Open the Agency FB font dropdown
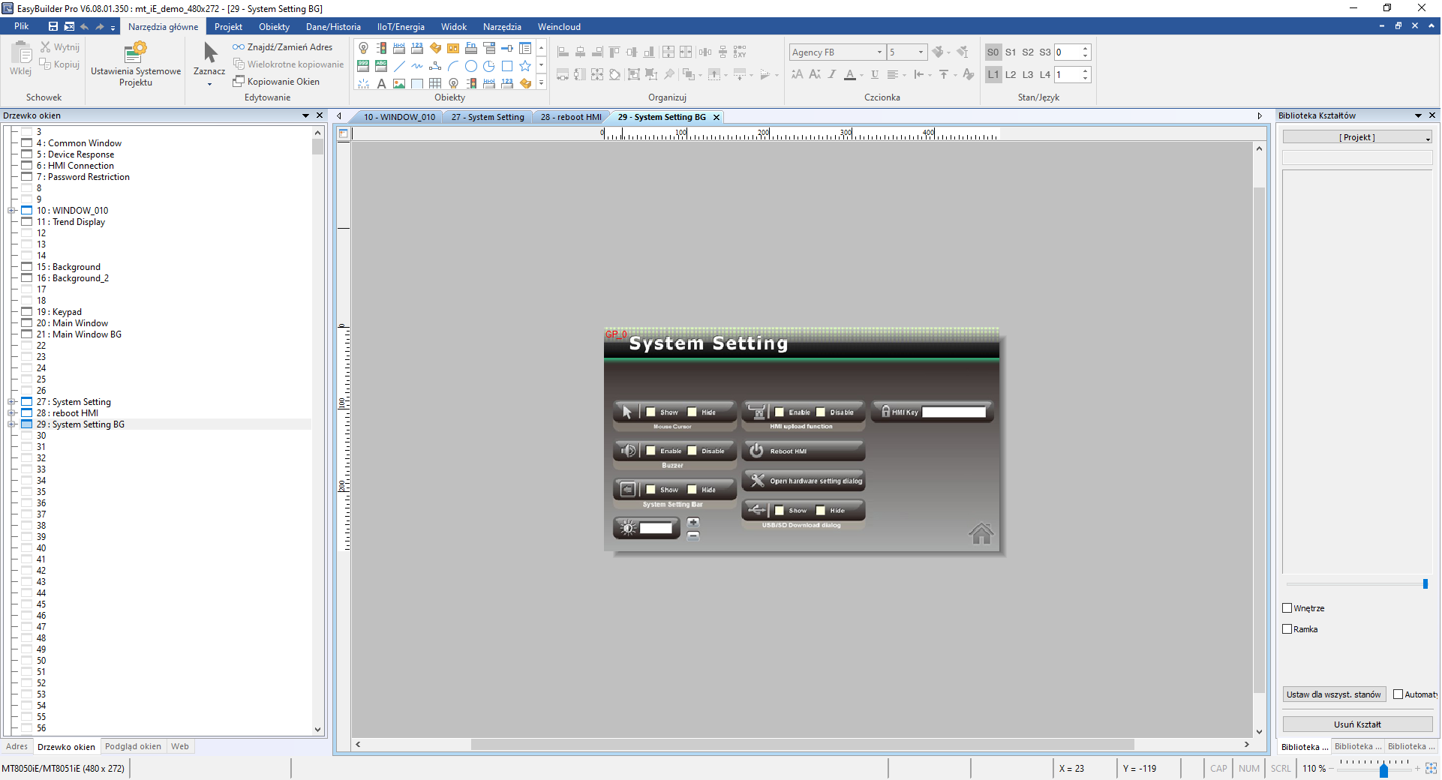 [879, 52]
